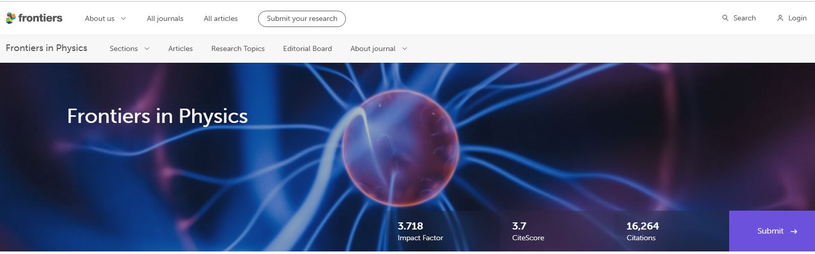View the Editorial Board tab
Viewport: 815px width, 254px height.
point(308,49)
